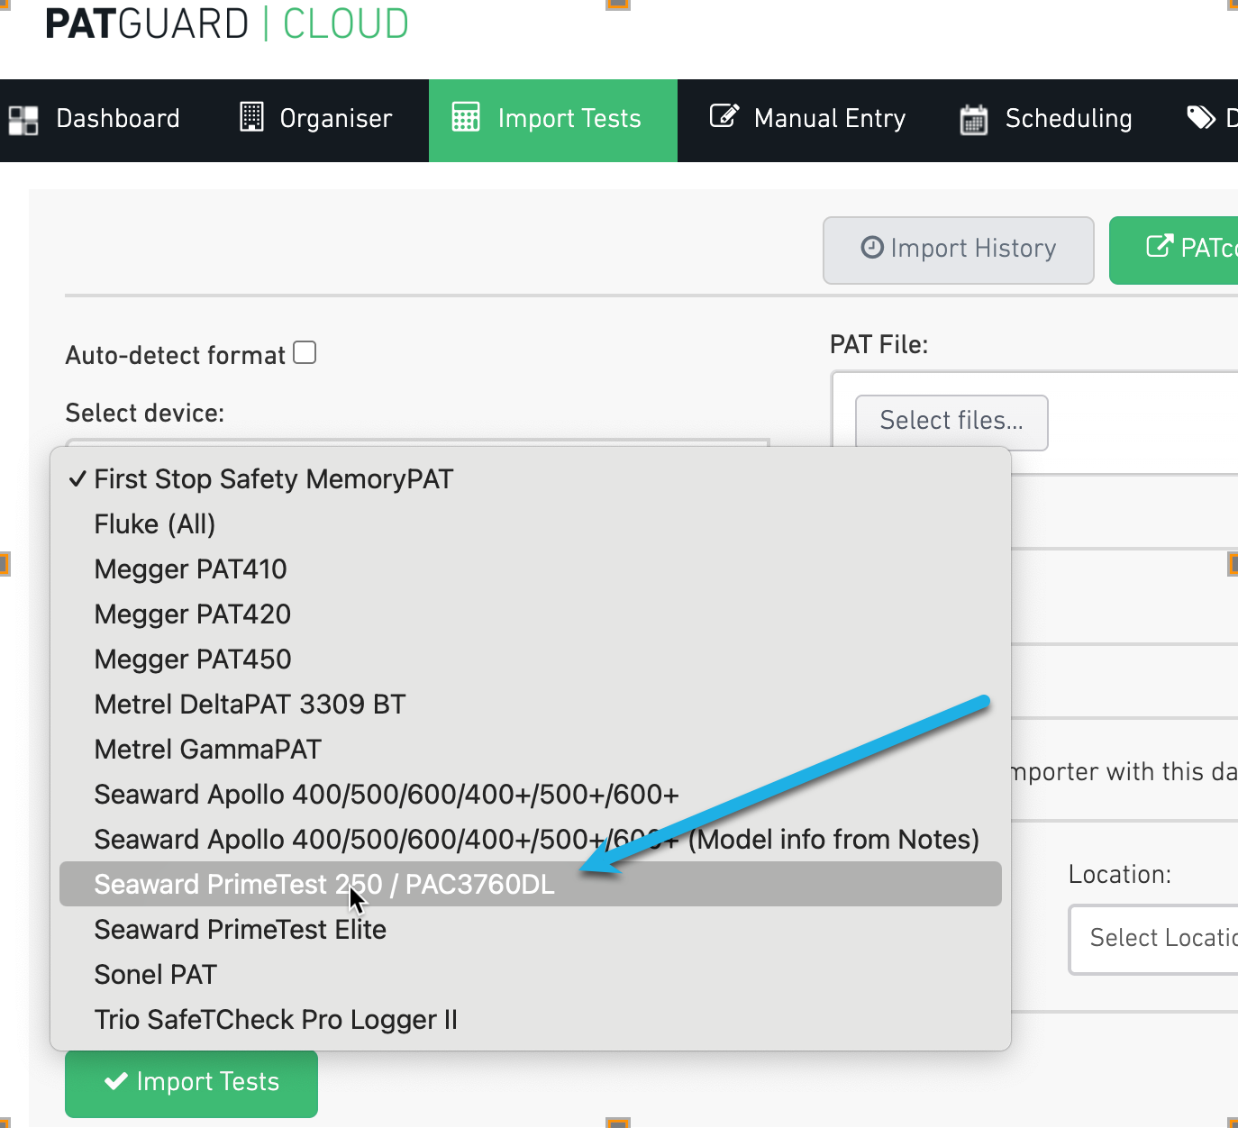The width and height of the screenshot is (1238, 1128).
Task: Click the green Import Tests button
Action: [191, 1083]
